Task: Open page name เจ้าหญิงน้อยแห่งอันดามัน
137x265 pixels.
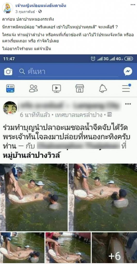Action: [41, 6]
